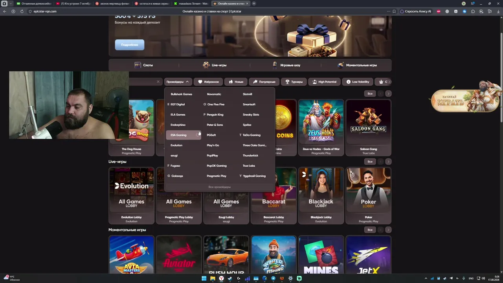Choose Play'n Go provider
Image resolution: width=503 pixels, height=283 pixels.
(213, 145)
